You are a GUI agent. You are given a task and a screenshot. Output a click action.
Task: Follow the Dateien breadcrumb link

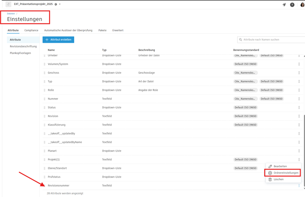click(x=11, y=14)
